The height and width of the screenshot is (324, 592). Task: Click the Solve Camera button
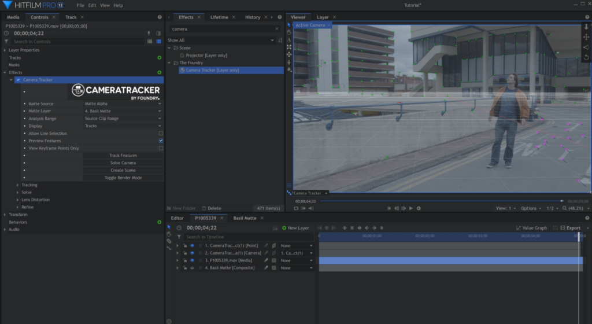pos(123,163)
